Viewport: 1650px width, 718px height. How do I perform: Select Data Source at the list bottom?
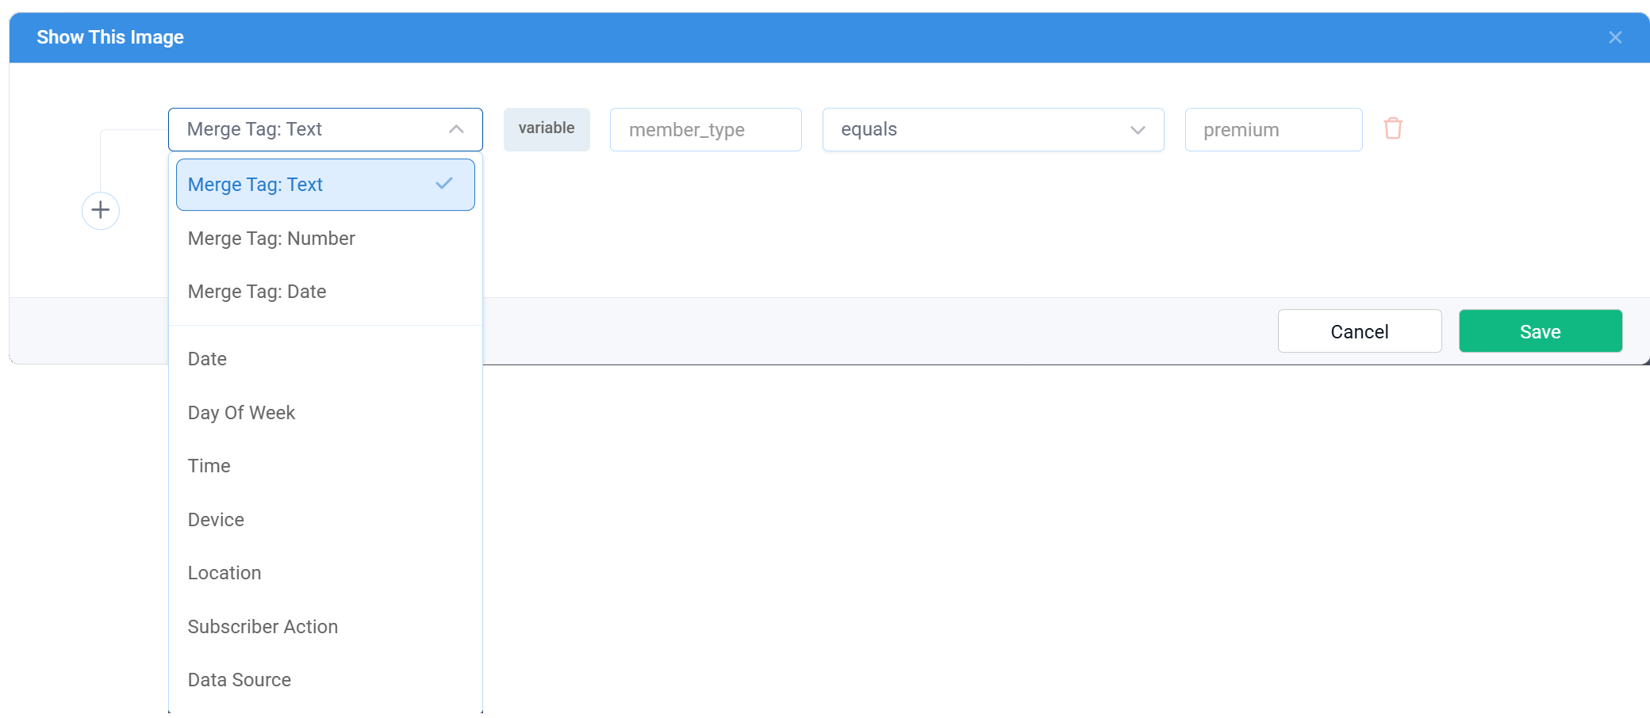(239, 679)
